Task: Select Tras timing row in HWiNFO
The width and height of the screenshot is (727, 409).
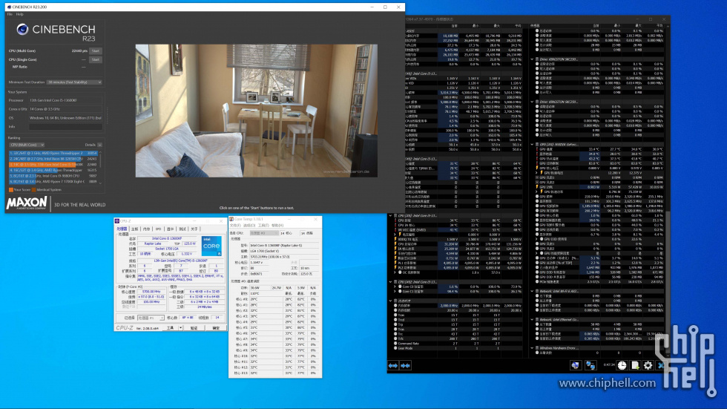Action: click(457, 330)
